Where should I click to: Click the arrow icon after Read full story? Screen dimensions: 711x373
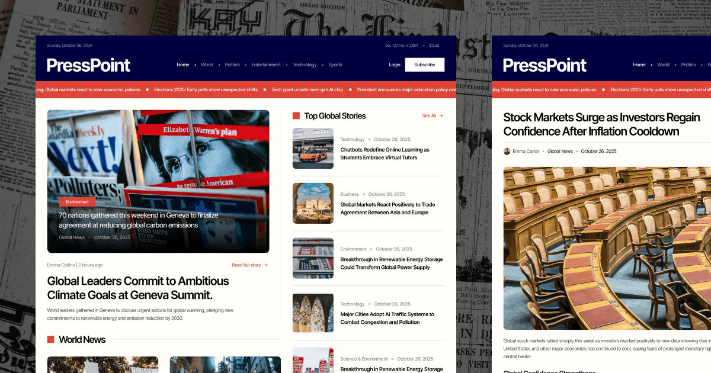tap(265, 265)
